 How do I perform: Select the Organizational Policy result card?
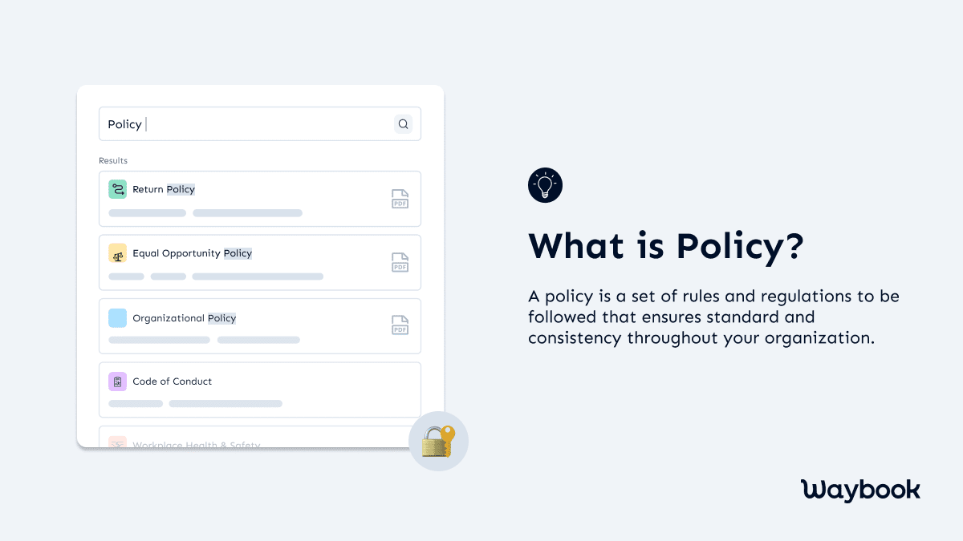[x=260, y=325]
